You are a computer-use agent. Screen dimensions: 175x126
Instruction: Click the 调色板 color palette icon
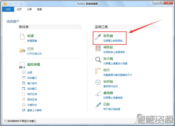point(98,48)
